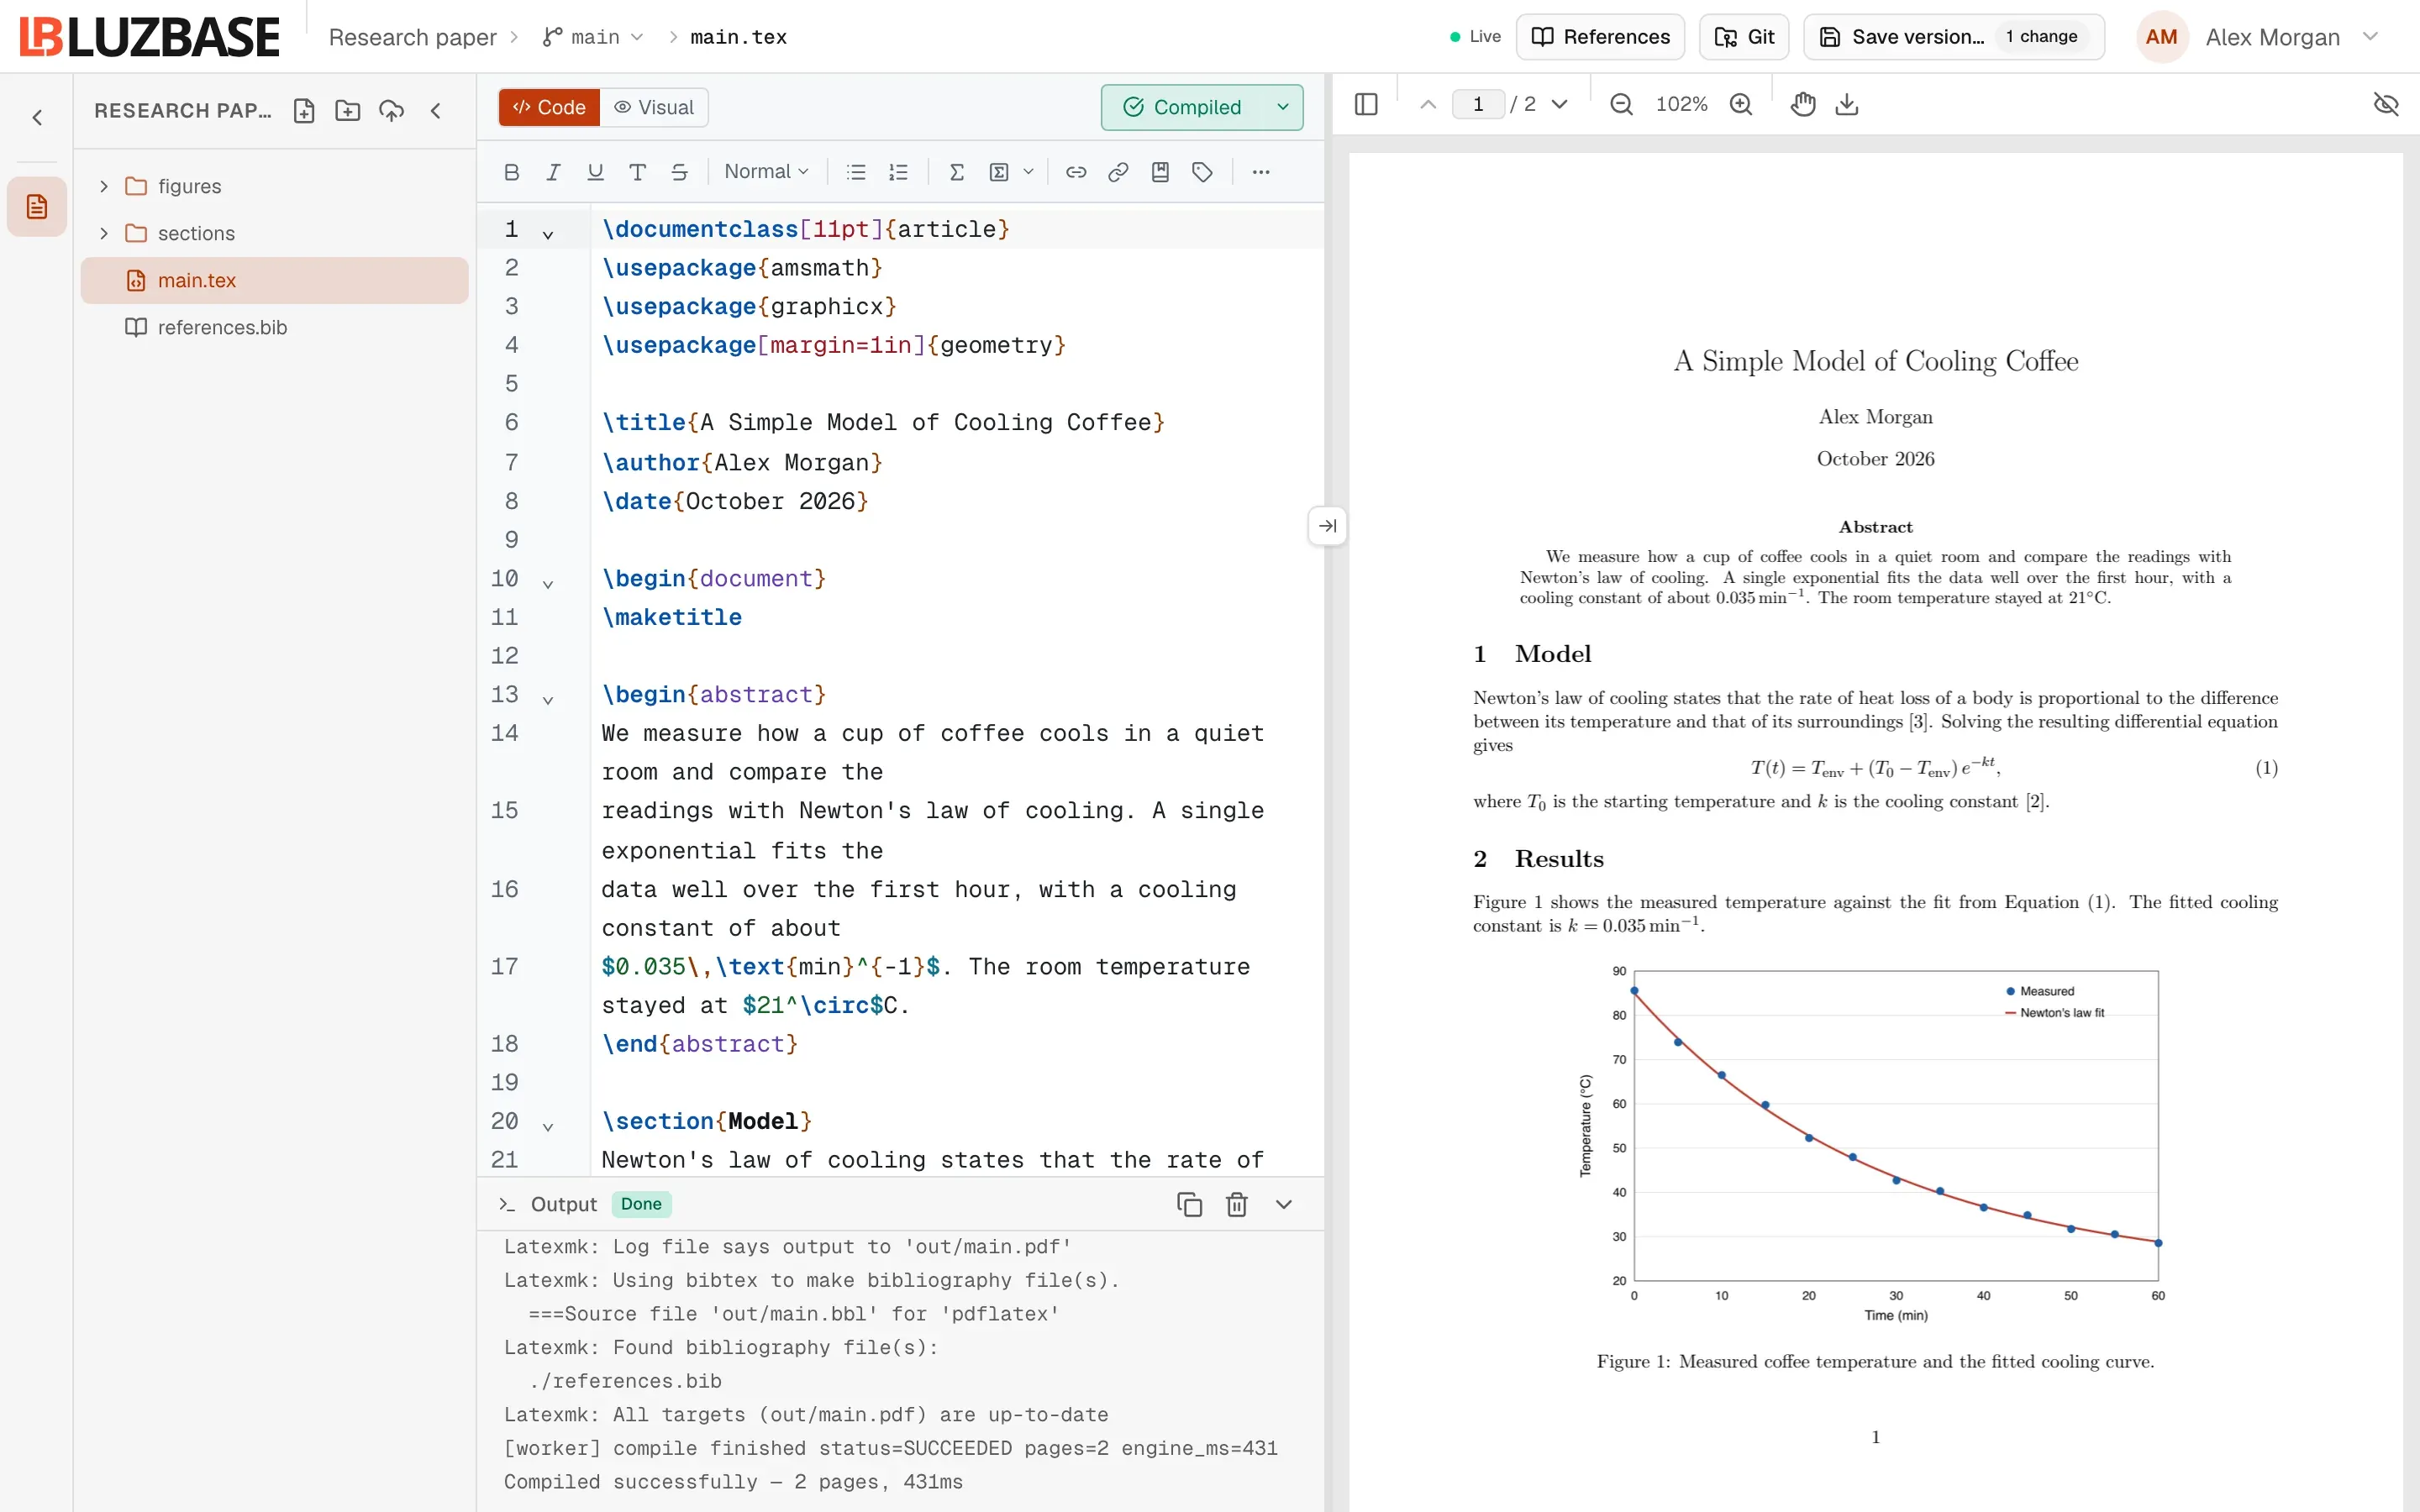
Task: Insert a bulleted list
Action: (856, 172)
